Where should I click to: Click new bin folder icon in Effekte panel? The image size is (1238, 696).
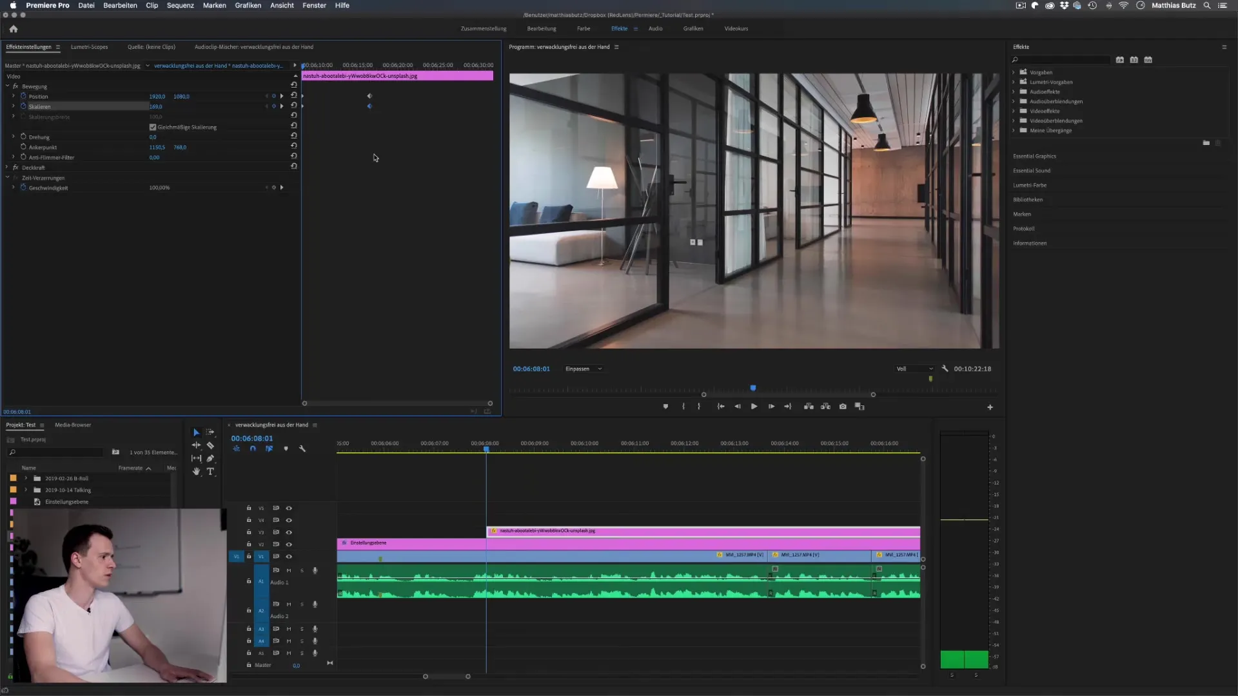tap(1206, 143)
